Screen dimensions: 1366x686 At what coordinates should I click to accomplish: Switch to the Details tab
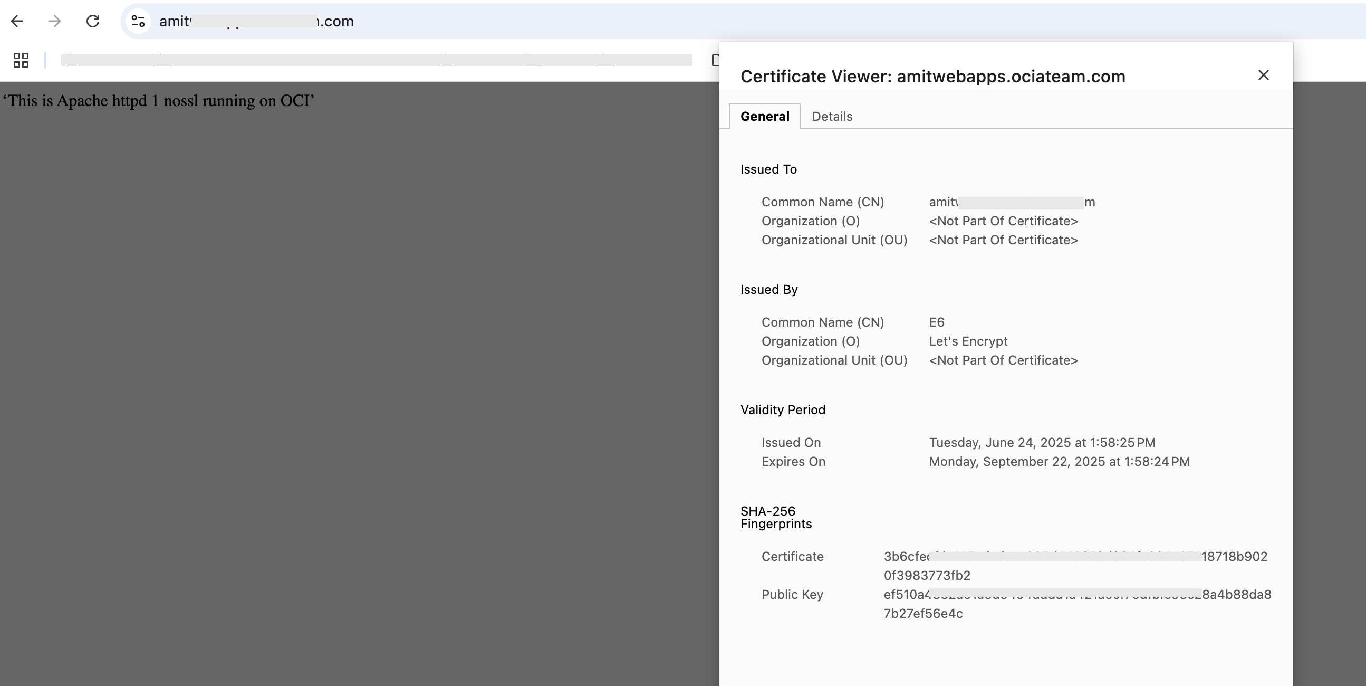[832, 116]
